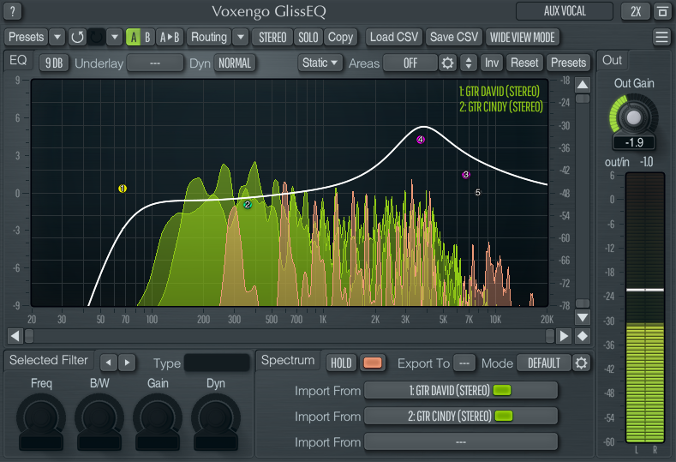676x462 pixels.
Task: Select the Selected Filter tab
Action: coord(49,360)
